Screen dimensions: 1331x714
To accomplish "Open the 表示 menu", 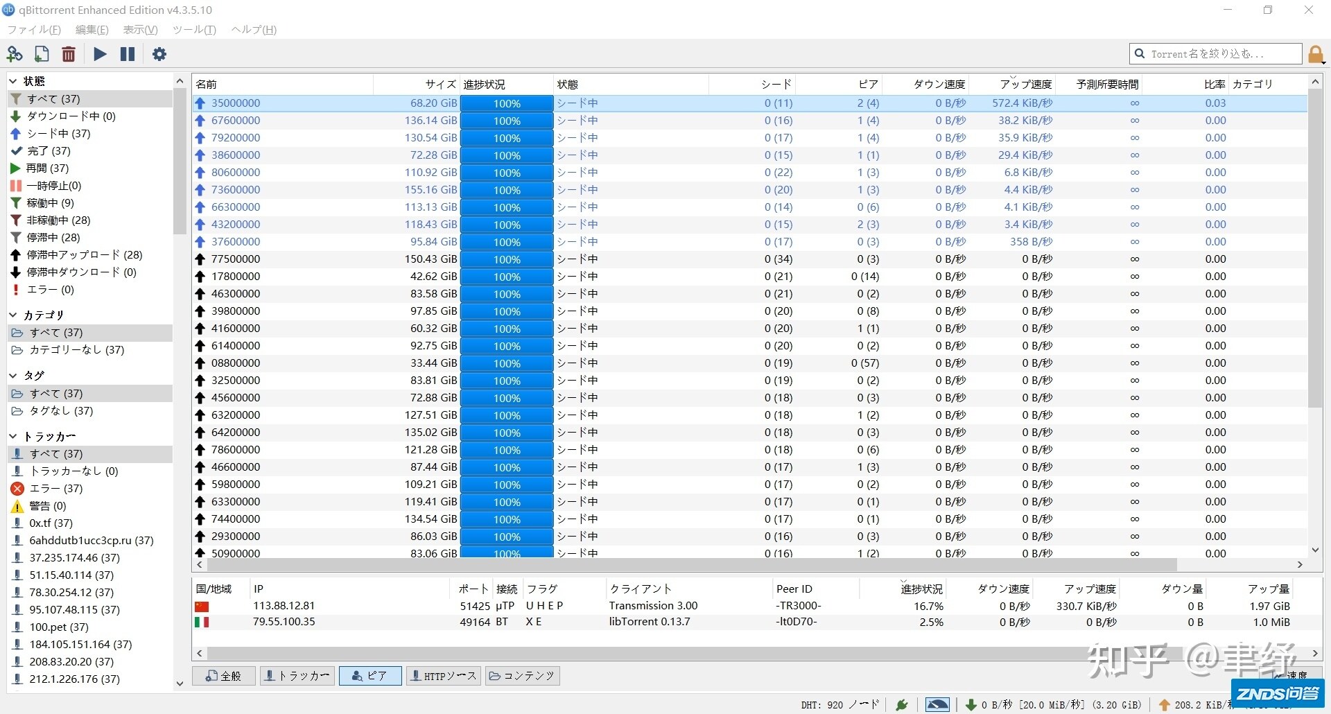I will pyautogui.click(x=140, y=30).
